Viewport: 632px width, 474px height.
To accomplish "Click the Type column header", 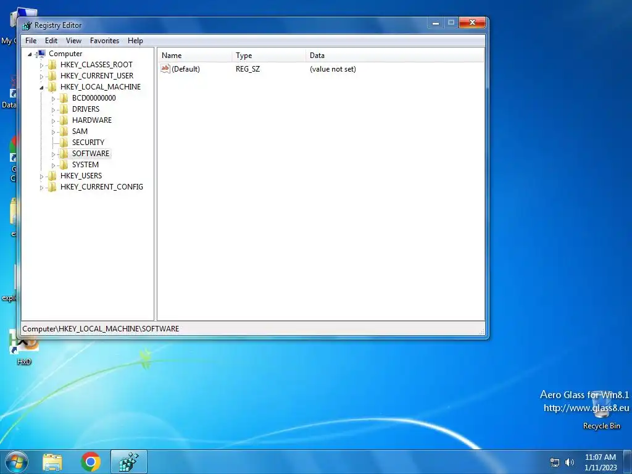I will pos(269,56).
